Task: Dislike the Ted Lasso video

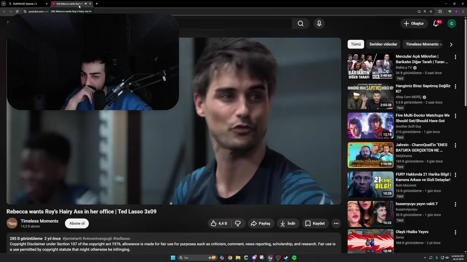Action: (238, 223)
